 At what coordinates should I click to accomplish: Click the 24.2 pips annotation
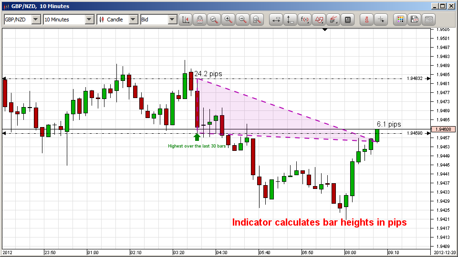[208, 74]
